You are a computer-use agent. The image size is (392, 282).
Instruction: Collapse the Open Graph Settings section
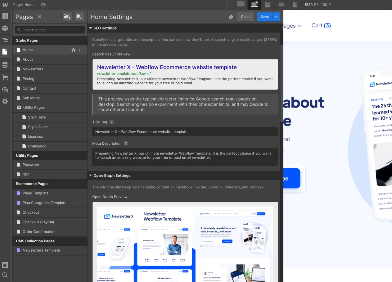90,175
